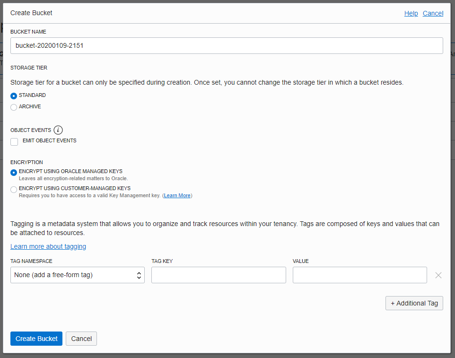Add another tag with Additional Tag button

click(x=414, y=303)
